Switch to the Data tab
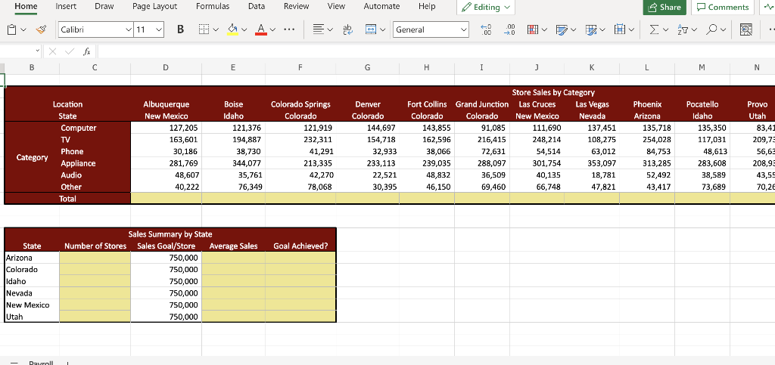 pos(257,6)
